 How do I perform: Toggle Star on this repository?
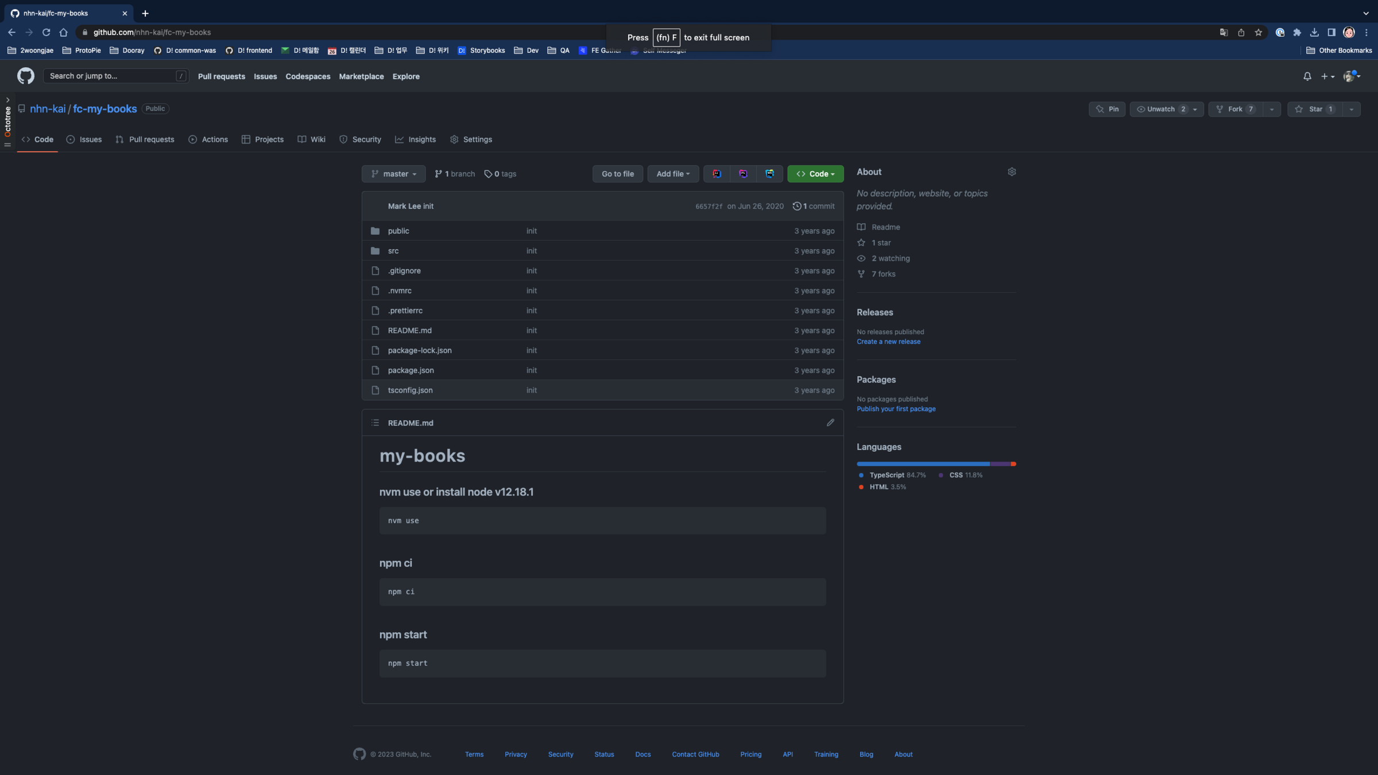point(1315,109)
